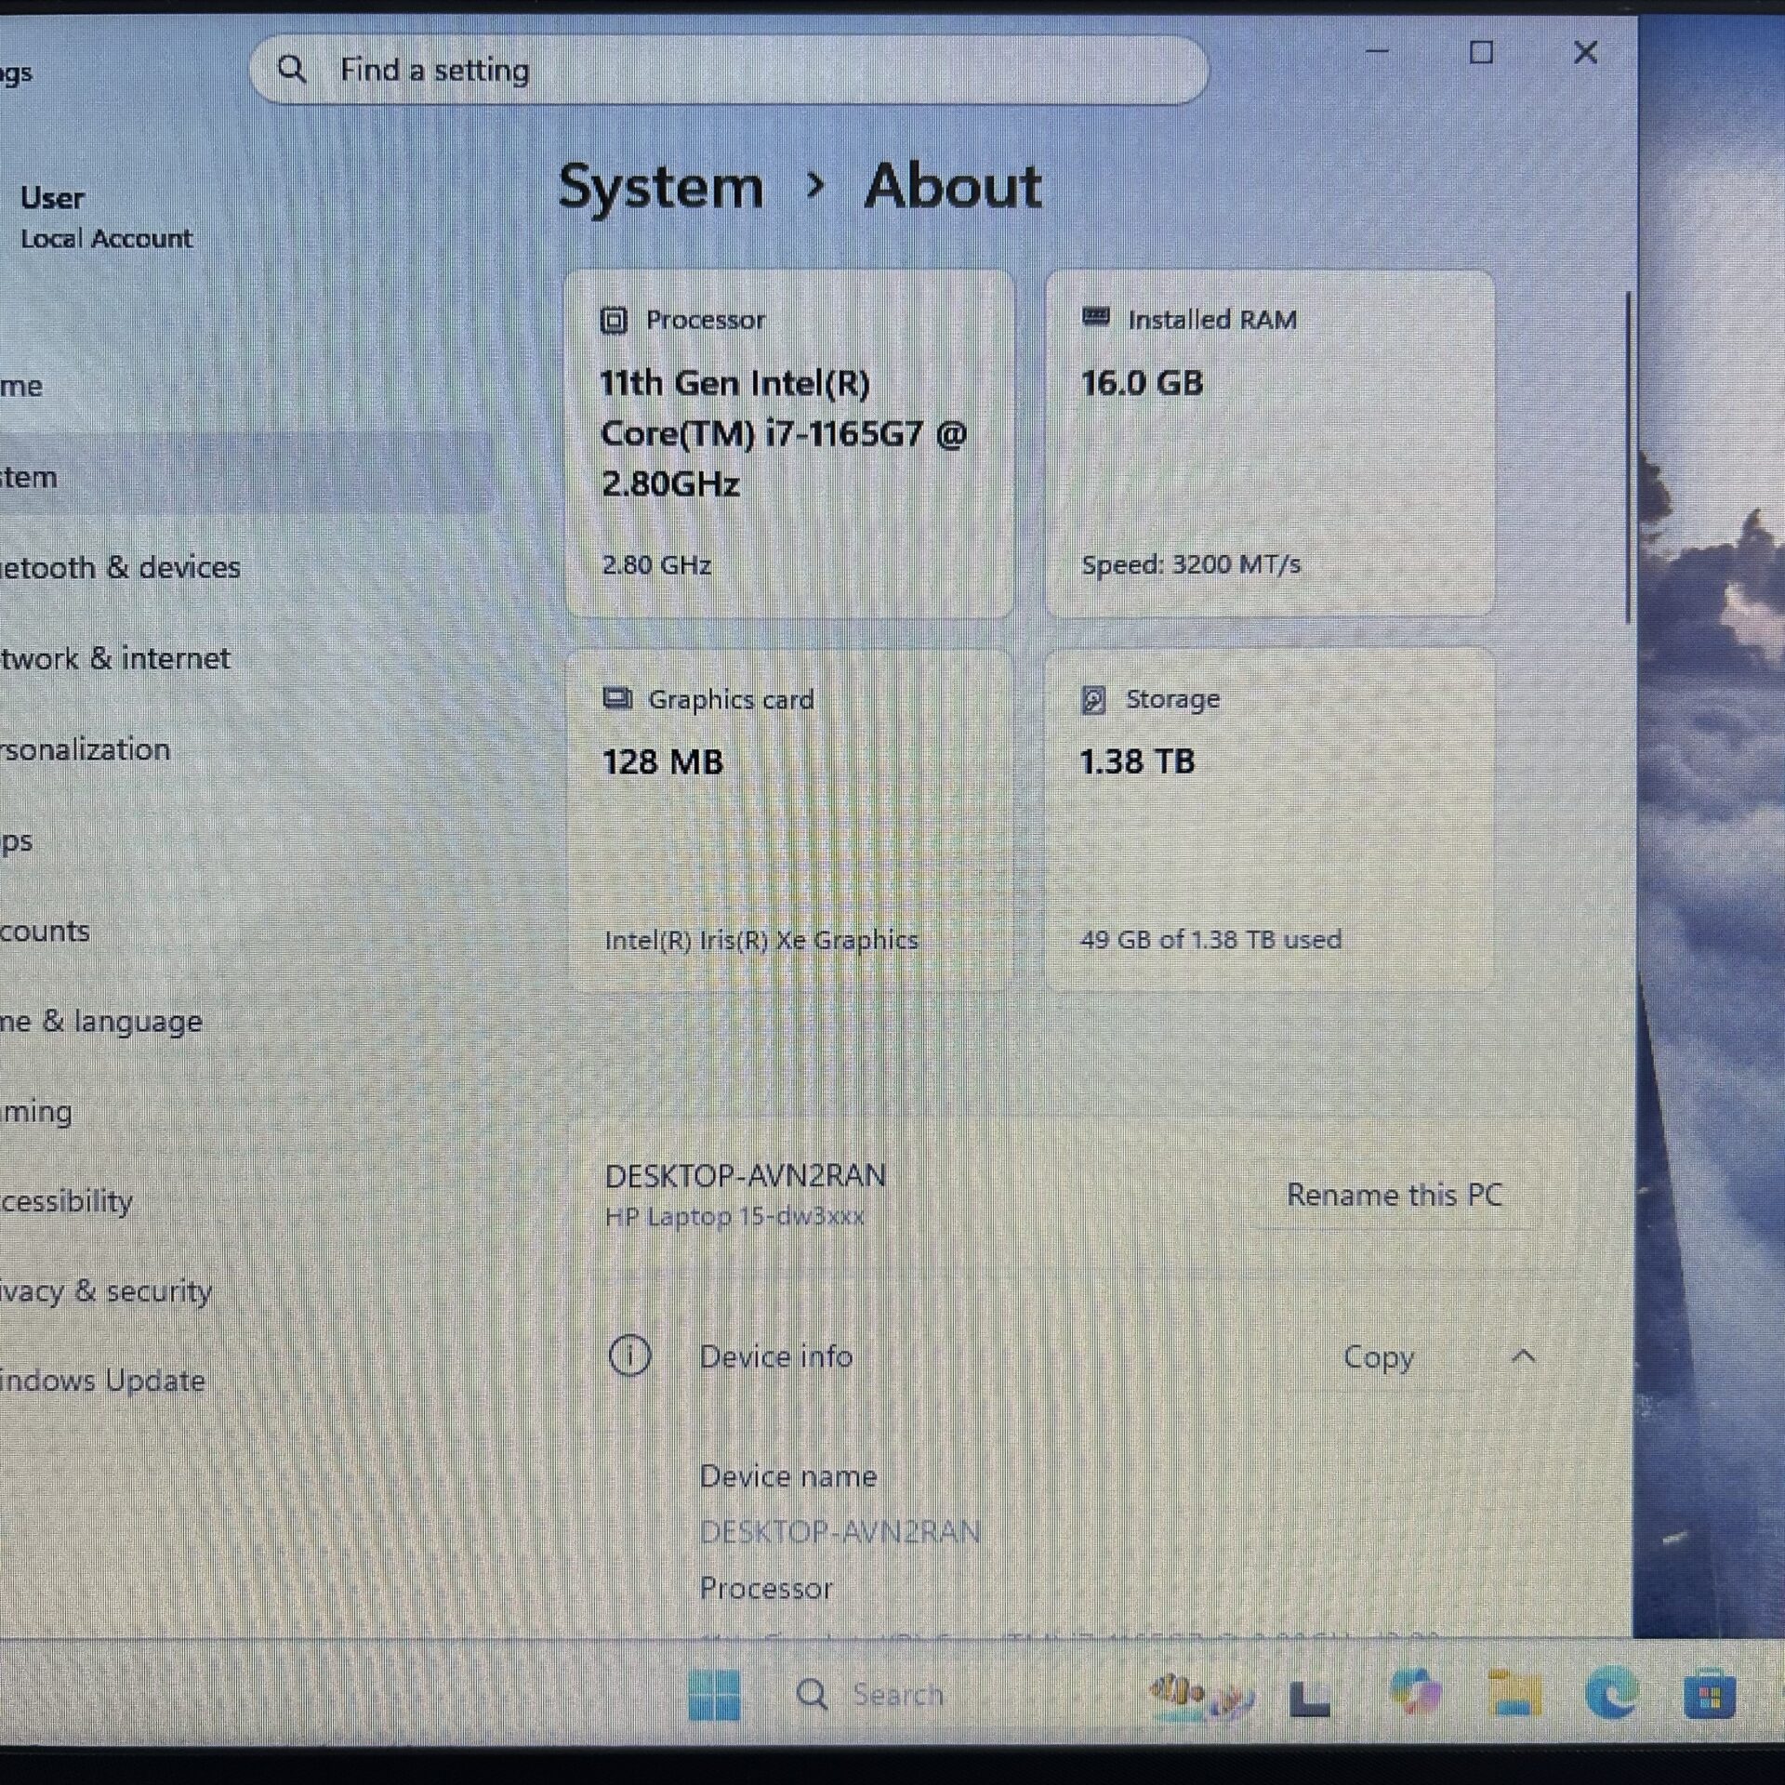The height and width of the screenshot is (1785, 1785).
Task: Click the Graphics card icon
Action: [617, 698]
